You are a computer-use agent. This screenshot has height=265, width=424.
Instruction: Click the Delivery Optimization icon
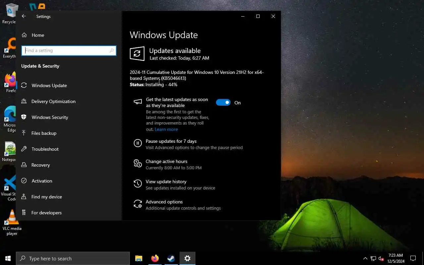pos(24,101)
